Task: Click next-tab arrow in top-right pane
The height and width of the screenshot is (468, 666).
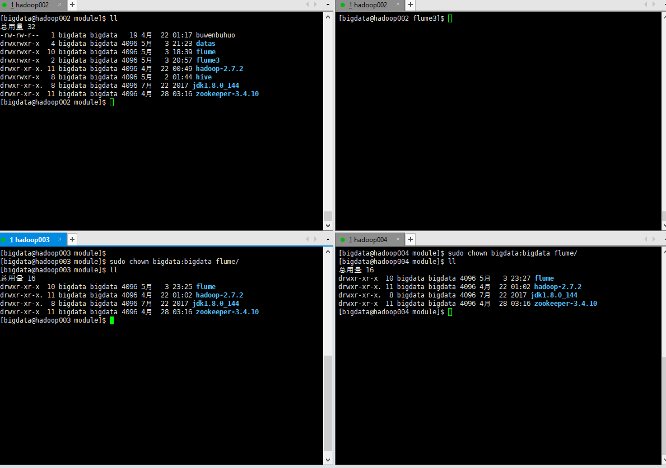Action: click(x=654, y=4)
